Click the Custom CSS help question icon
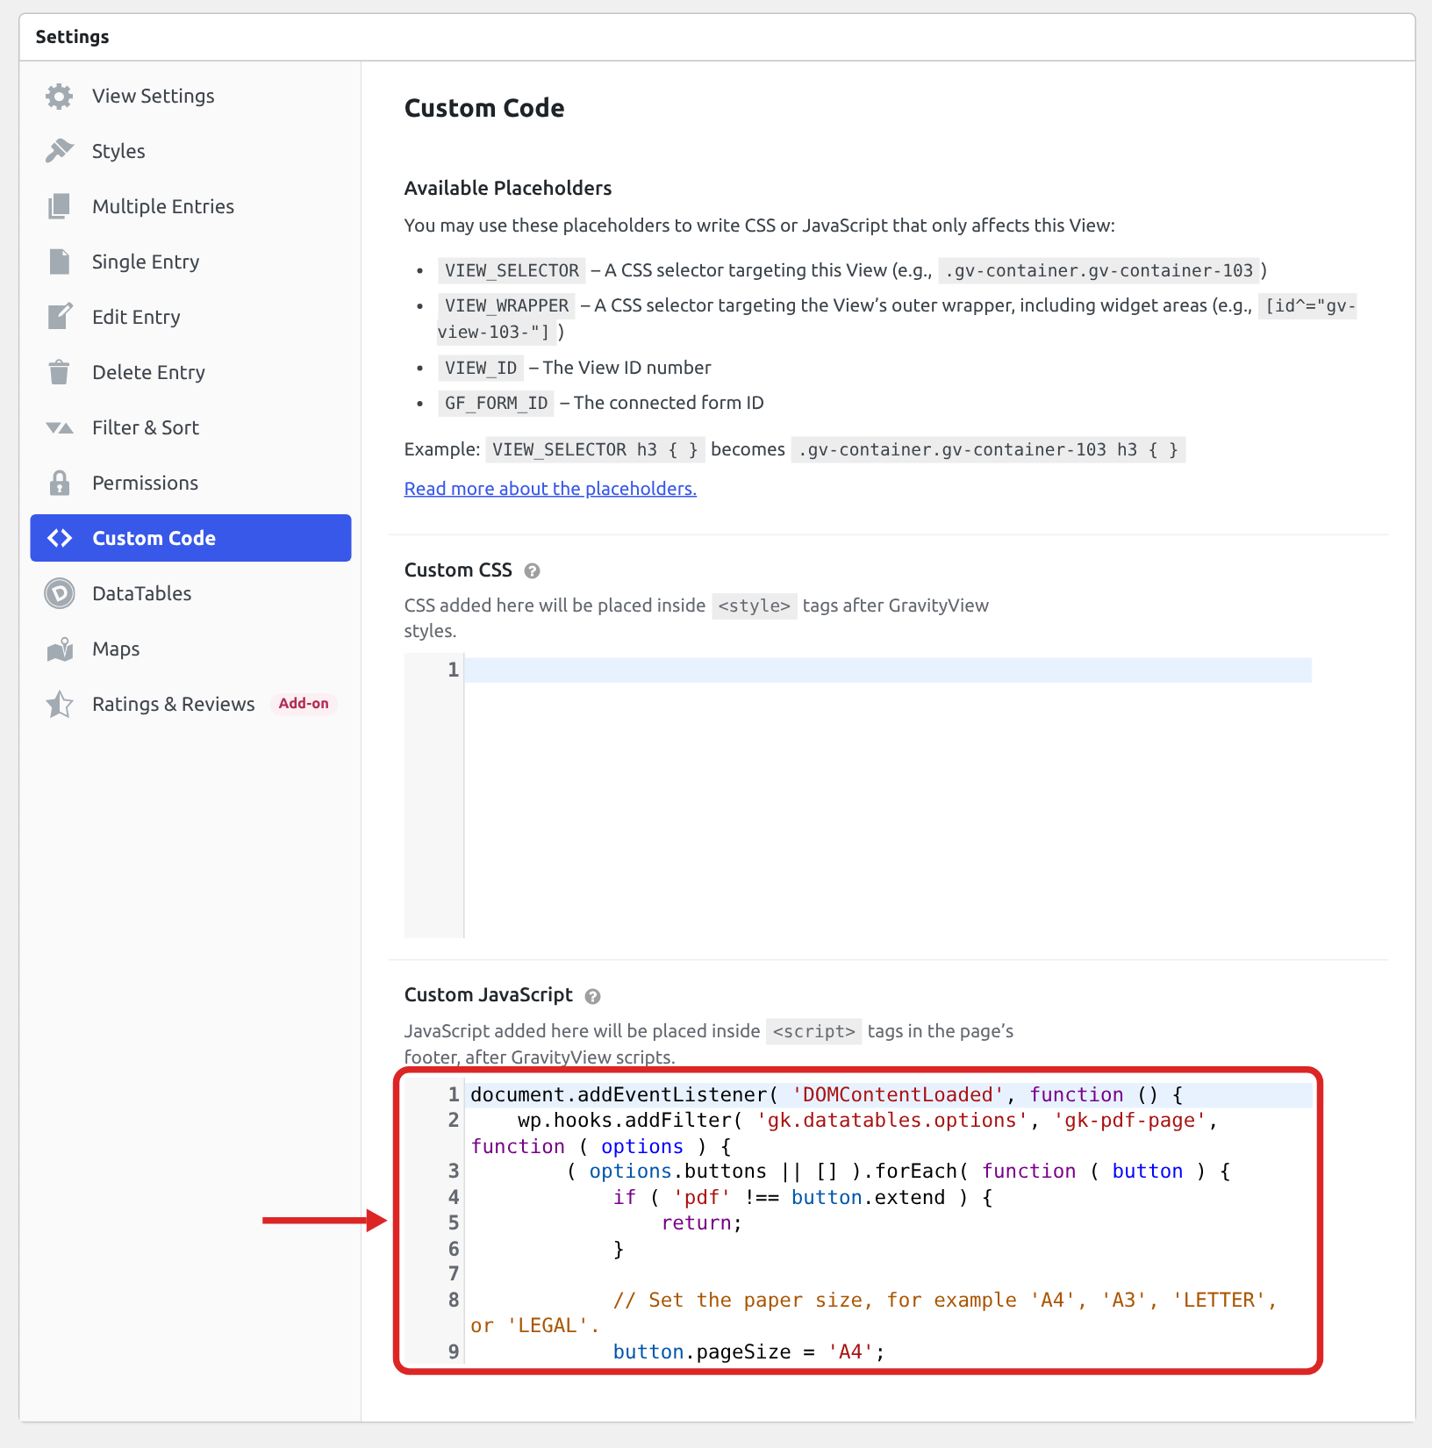 532,571
